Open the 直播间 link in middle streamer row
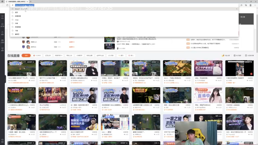258x145 pixels. point(72,42)
